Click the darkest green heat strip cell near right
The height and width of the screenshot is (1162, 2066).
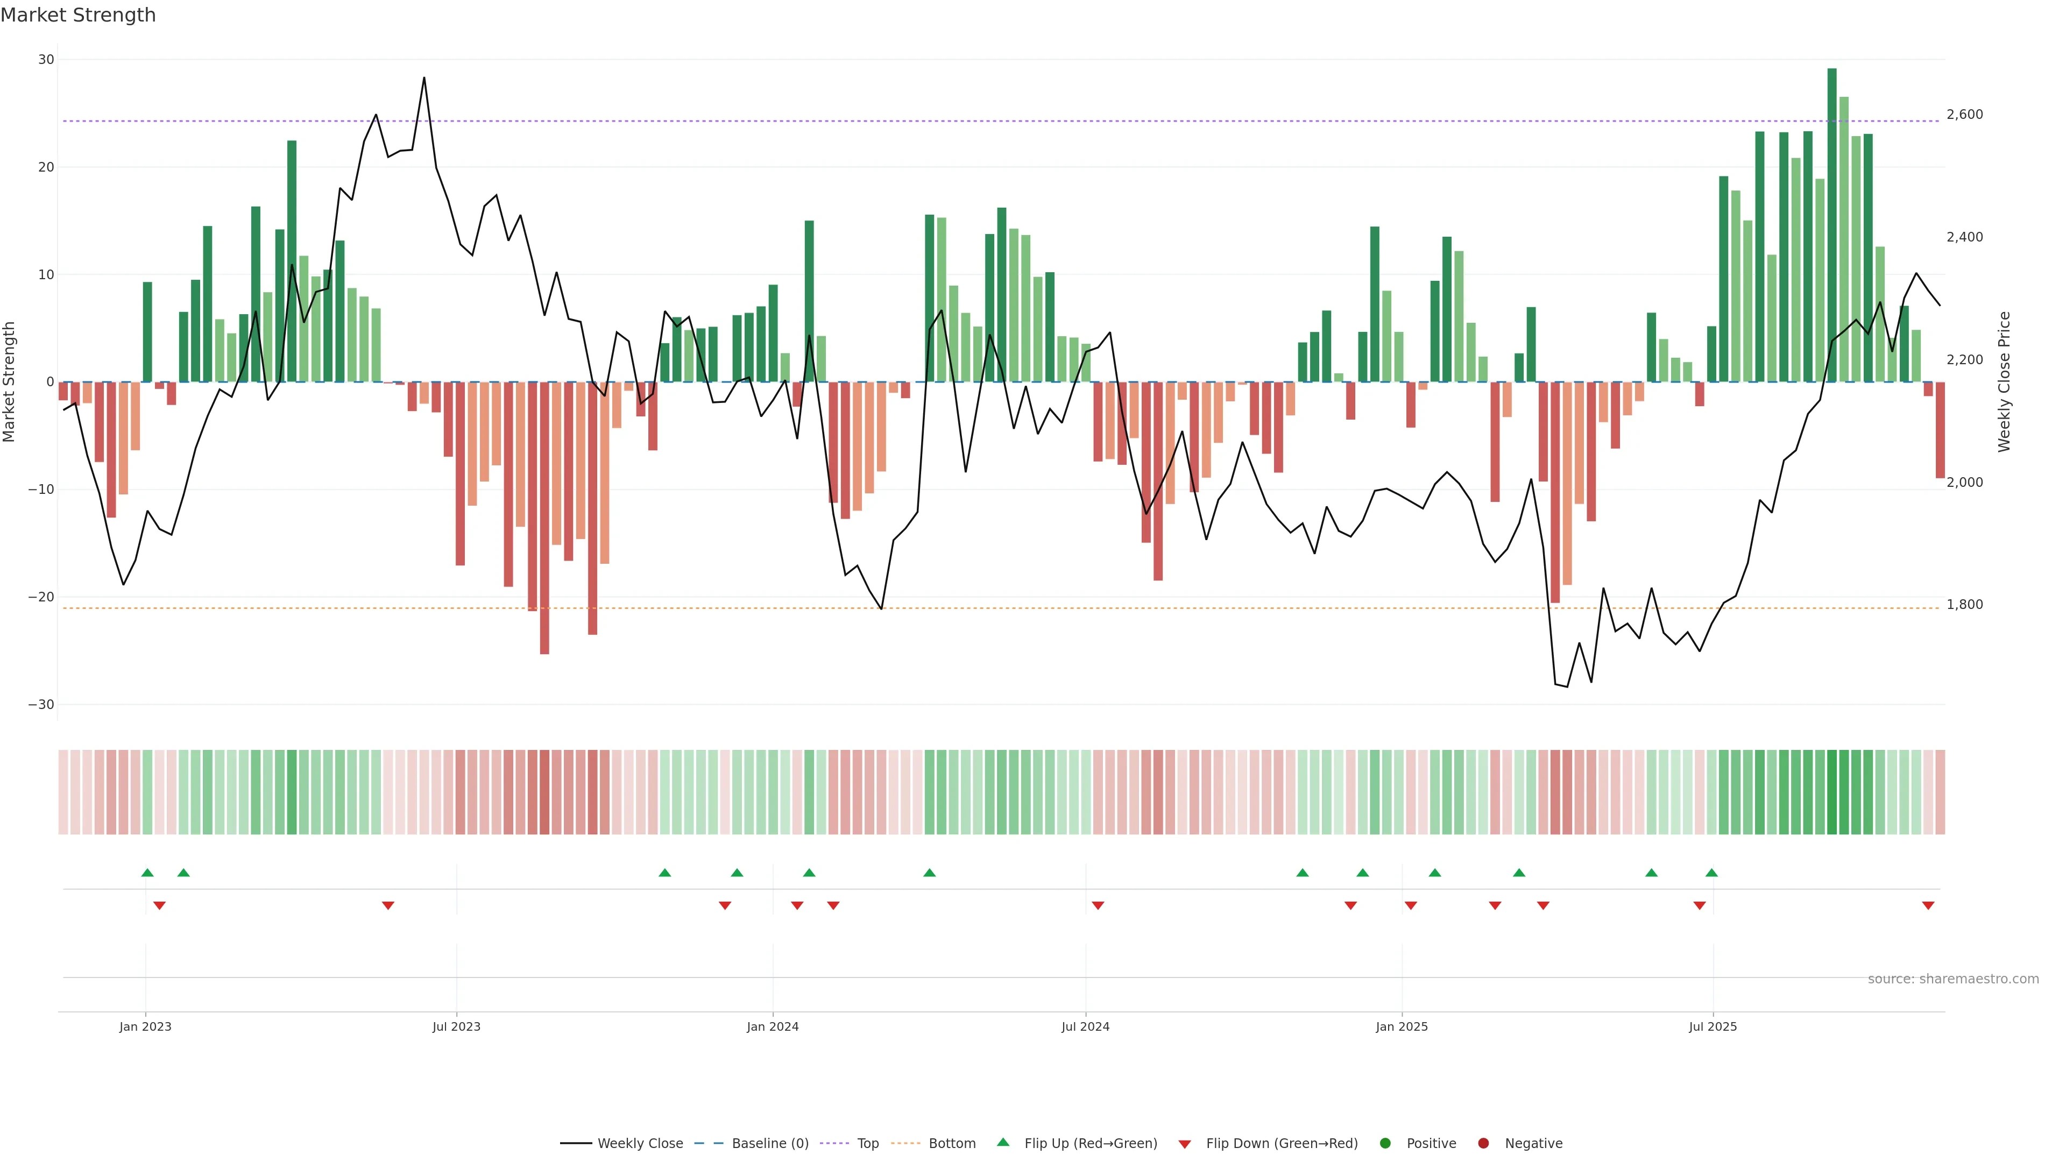[1832, 791]
